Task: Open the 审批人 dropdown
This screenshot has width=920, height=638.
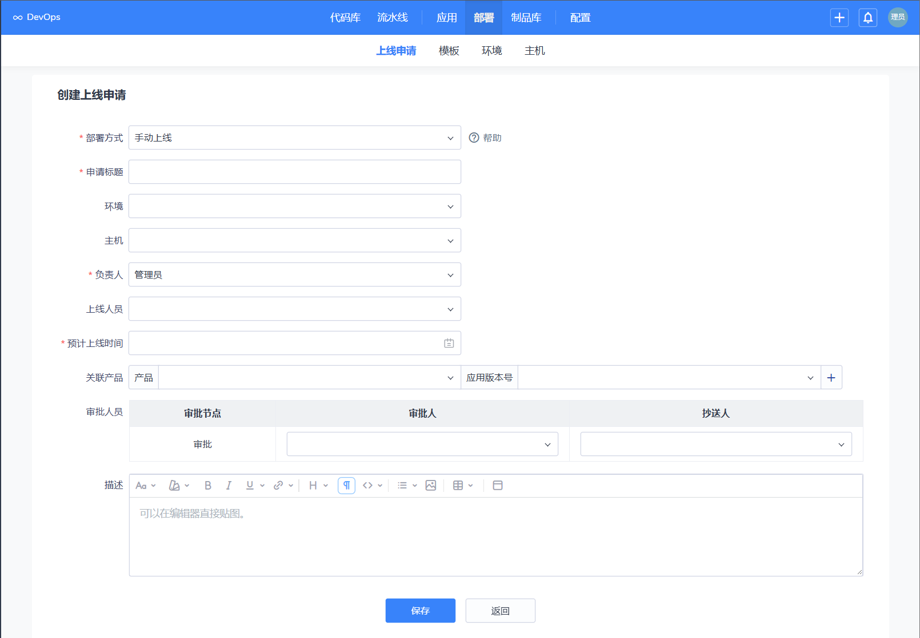Action: click(x=422, y=444)
